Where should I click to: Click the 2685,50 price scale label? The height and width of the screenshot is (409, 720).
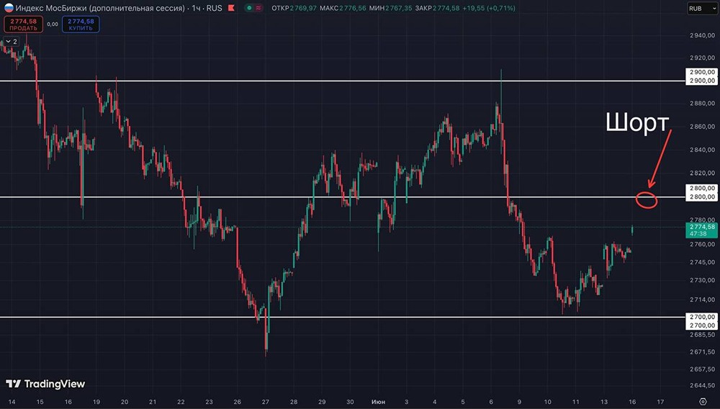[702, 335]
